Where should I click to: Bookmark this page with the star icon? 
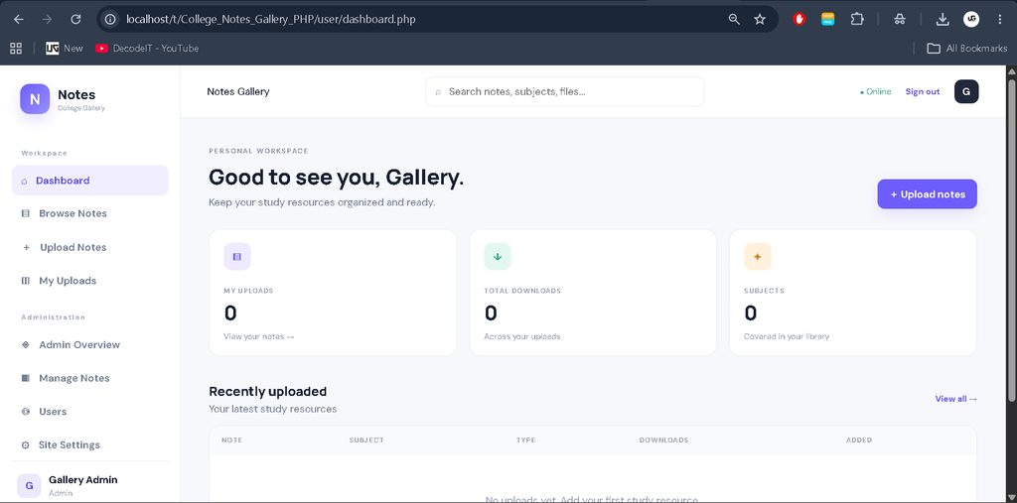[x=760, y=20]
